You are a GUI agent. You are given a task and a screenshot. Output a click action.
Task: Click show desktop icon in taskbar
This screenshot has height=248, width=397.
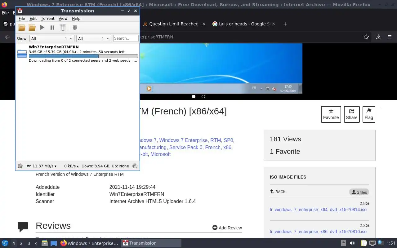coord(54,243)
